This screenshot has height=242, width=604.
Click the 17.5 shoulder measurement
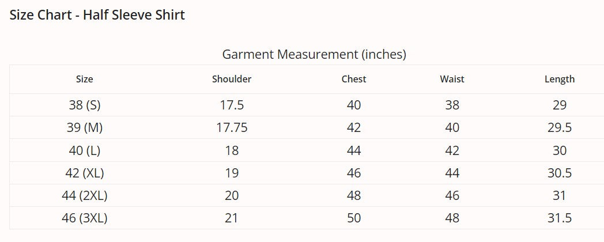232,105
